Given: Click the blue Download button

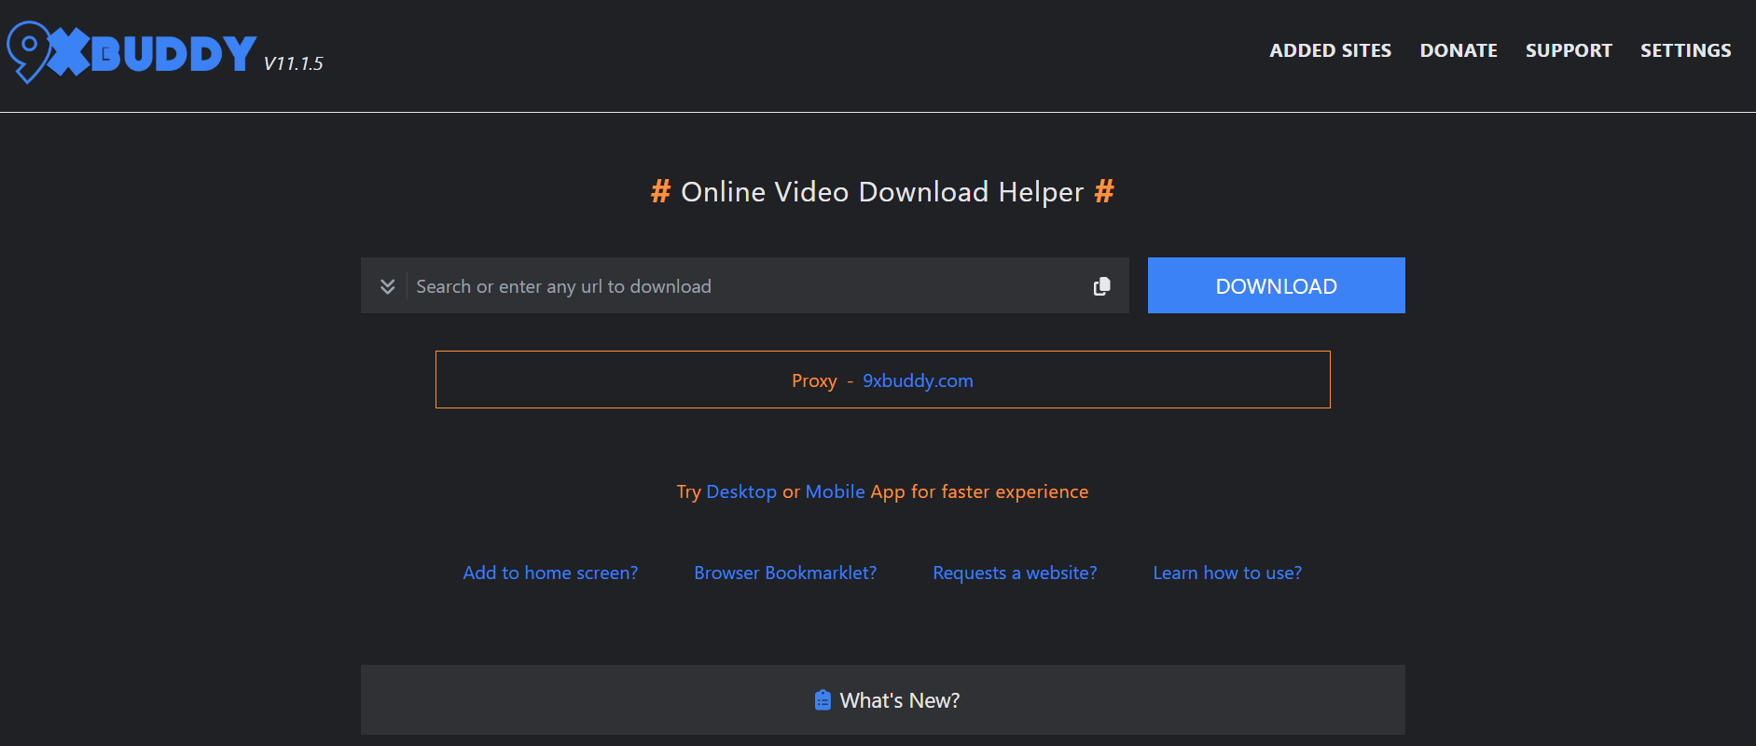Looking at the screenshot, I should (x=1276, y=285).
